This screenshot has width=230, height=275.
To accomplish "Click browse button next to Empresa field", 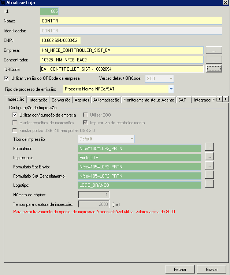I will 214,50.
